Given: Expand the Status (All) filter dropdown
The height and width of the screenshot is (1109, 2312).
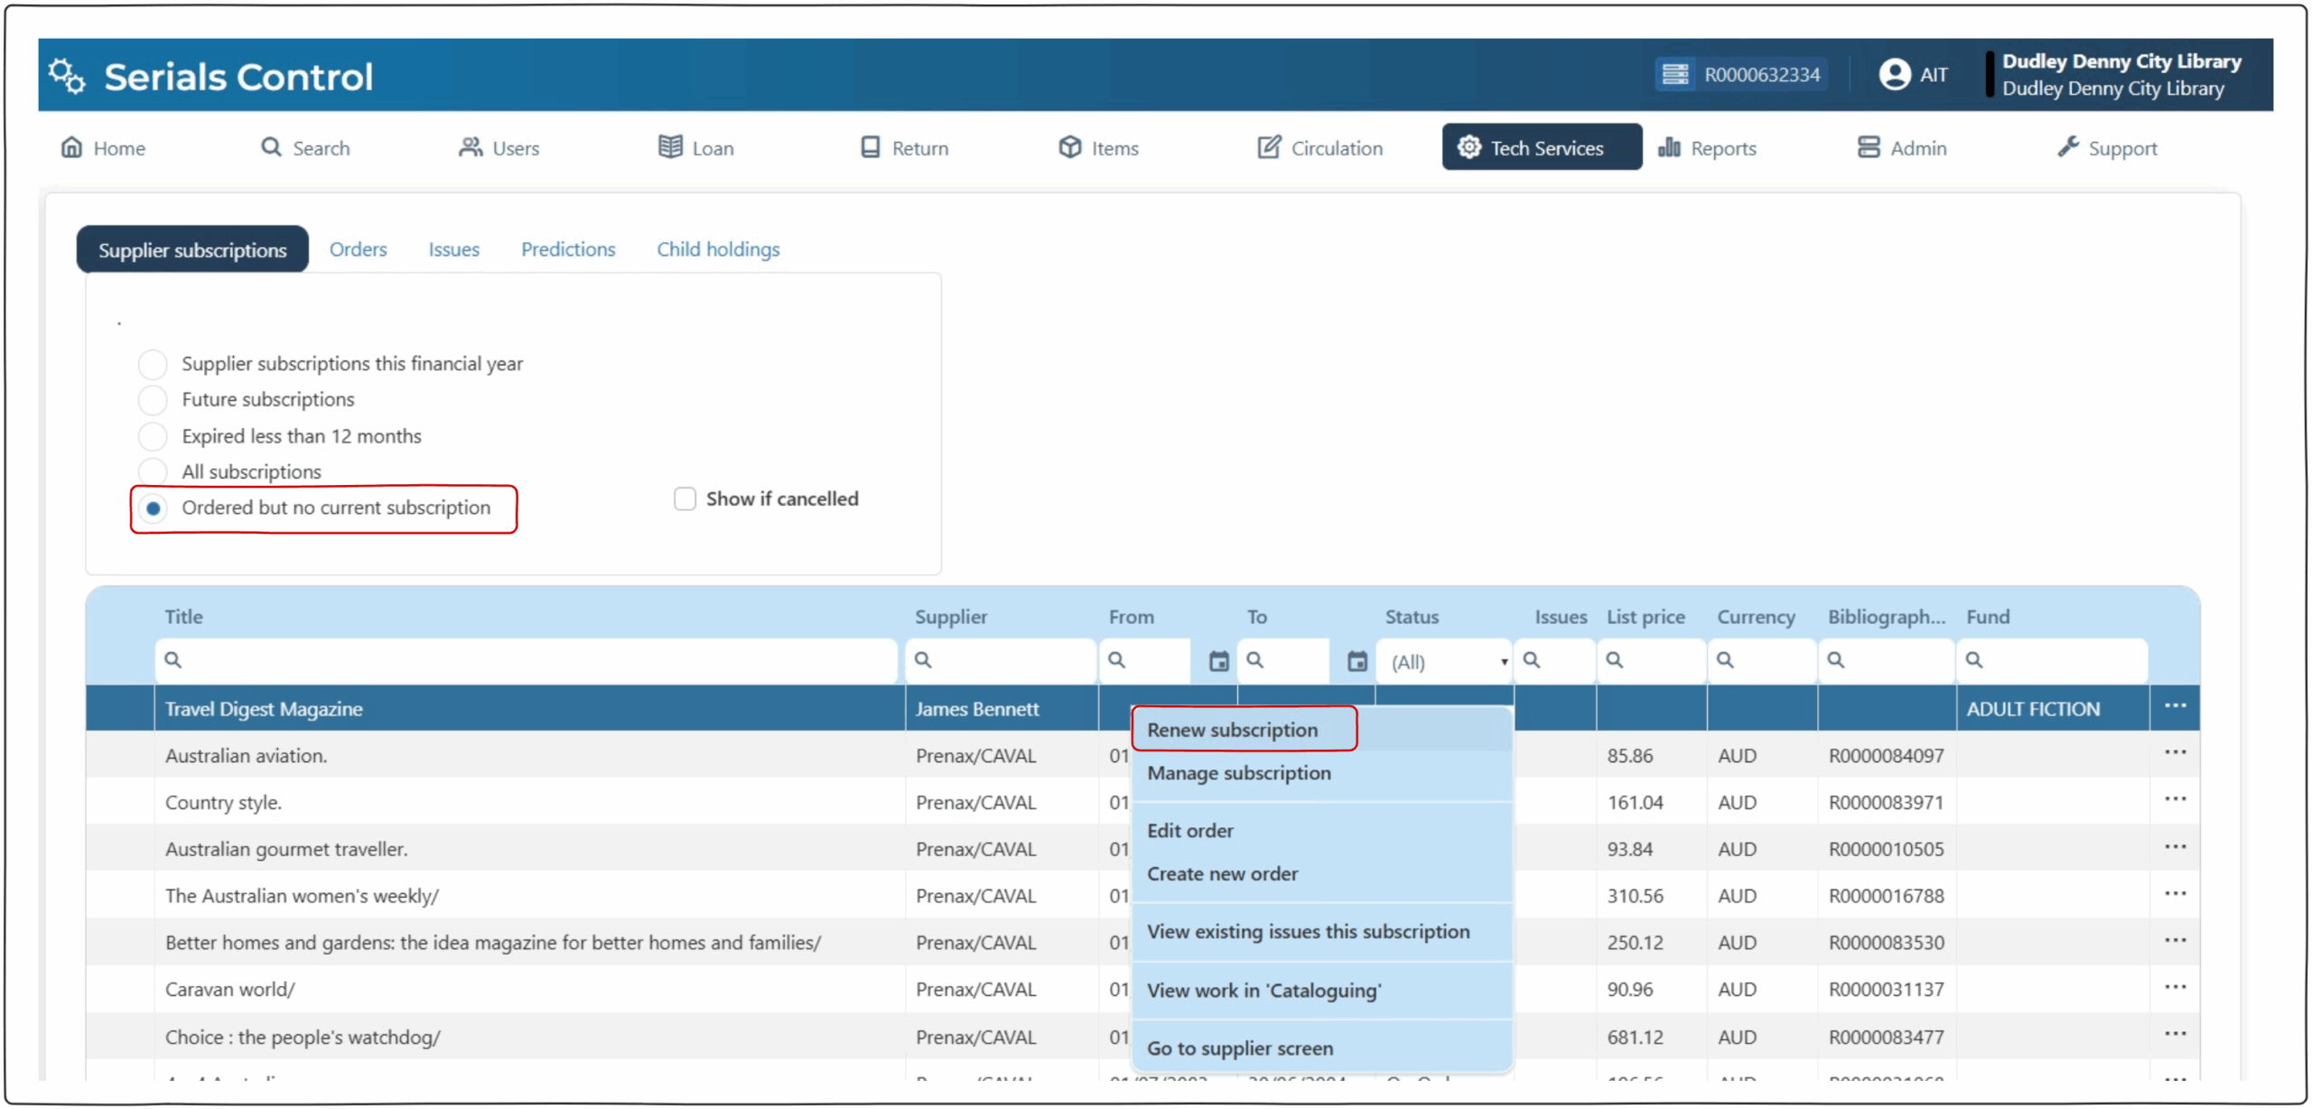Looking at the screenshot, I should coord(1447,662).
